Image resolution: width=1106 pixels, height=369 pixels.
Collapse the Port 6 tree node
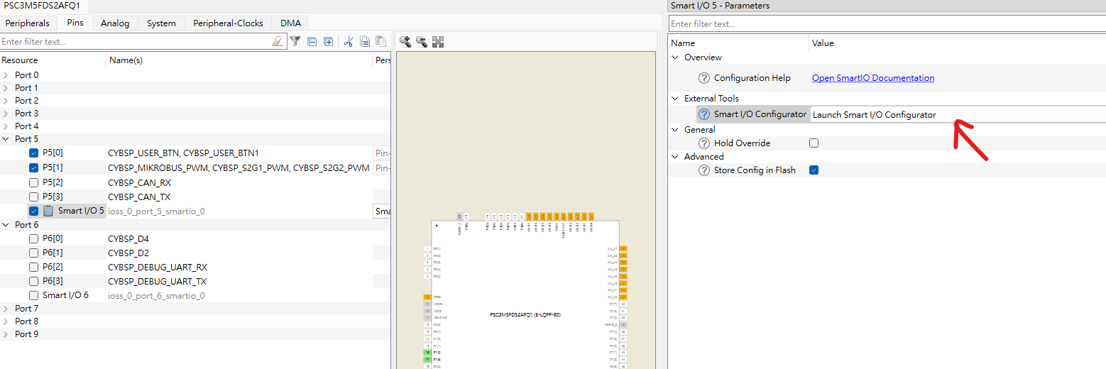(6, 225)
